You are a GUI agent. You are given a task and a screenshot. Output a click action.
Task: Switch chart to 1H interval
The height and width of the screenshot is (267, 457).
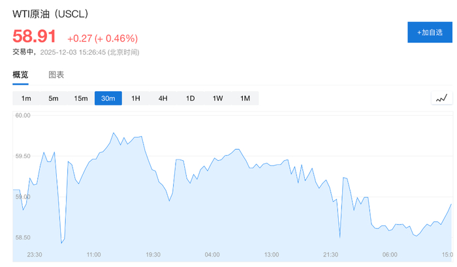[x=136, y=98]
